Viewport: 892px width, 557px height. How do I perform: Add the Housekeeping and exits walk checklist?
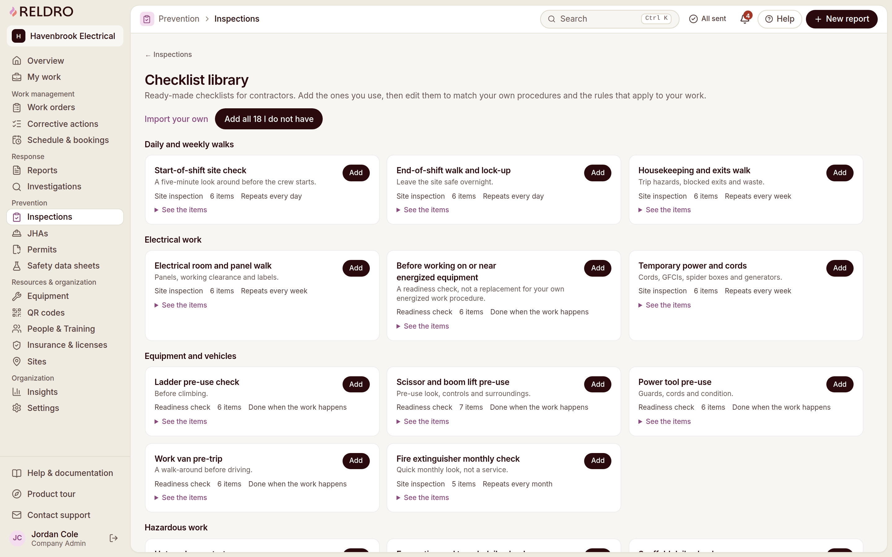tap(839, 173)
